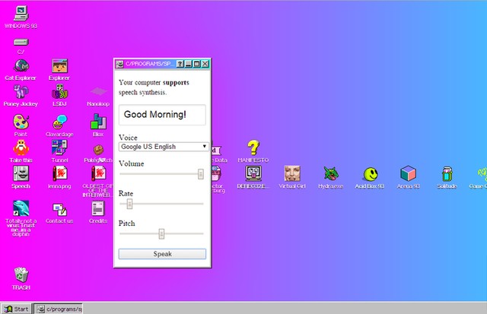Open the Contact us icon
The width and height of the screenshot is (487, 314).
coord(59,209)
